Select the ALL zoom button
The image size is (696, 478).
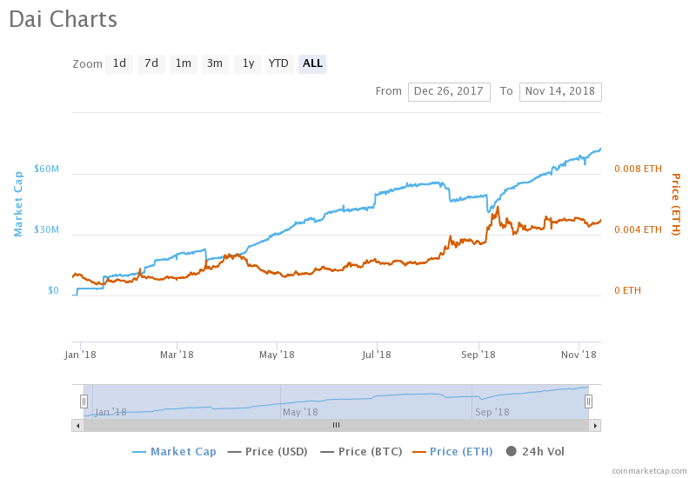point(312,63)
